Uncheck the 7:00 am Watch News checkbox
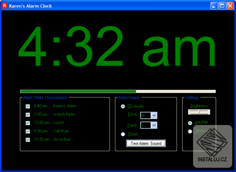Viewport: 236px width, 172px height. (28, 115)
